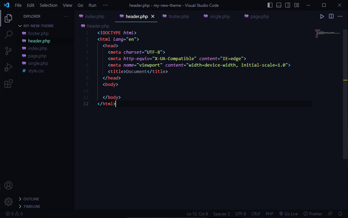Change indentation via Spaces: 2
Viewport: 348px width, 218px height.
tap(221, 214)
